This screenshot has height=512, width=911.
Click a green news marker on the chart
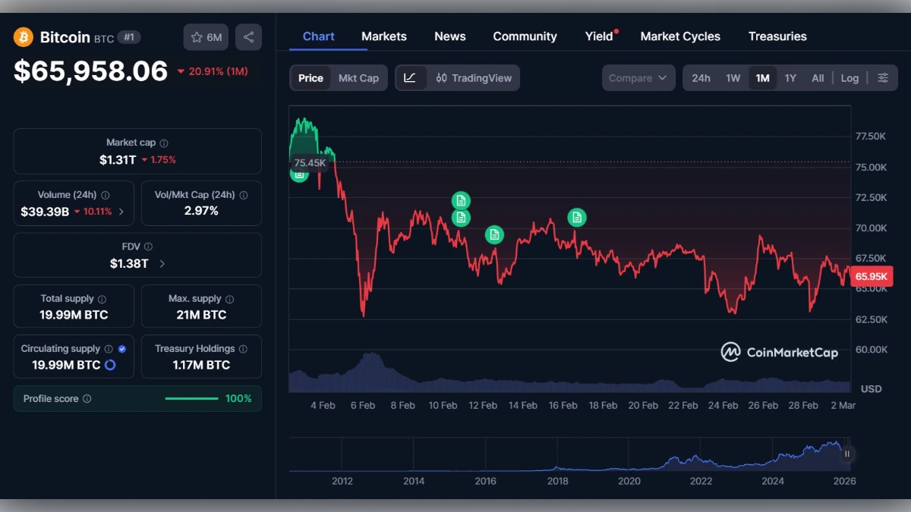coord(461,200)
